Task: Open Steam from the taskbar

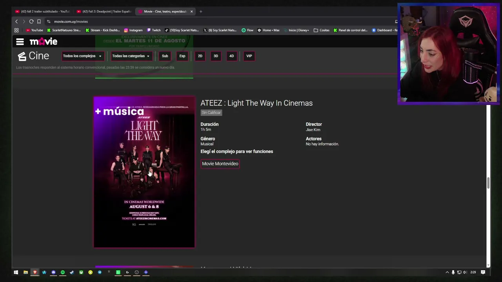Action: point(72,272)
